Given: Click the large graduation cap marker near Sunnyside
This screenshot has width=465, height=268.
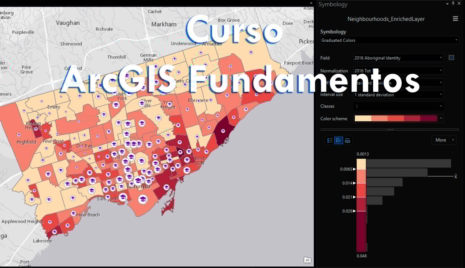Looking at the screenshot, I should [x=123, y=198].
